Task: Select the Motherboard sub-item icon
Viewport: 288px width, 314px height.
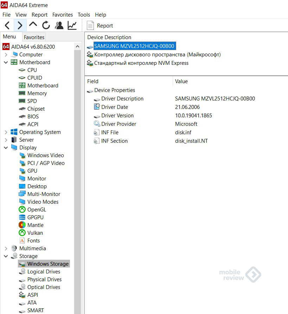Action: (22, 86)
